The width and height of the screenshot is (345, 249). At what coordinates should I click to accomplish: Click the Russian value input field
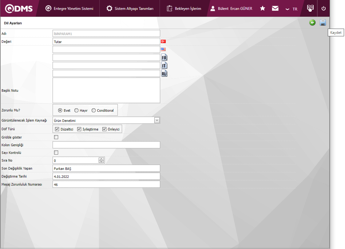tap(106, 73)
